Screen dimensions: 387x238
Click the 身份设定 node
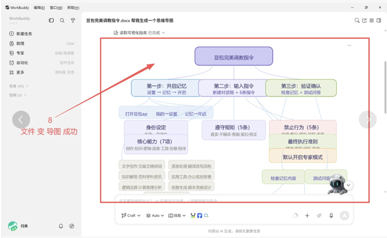point(156,127)
